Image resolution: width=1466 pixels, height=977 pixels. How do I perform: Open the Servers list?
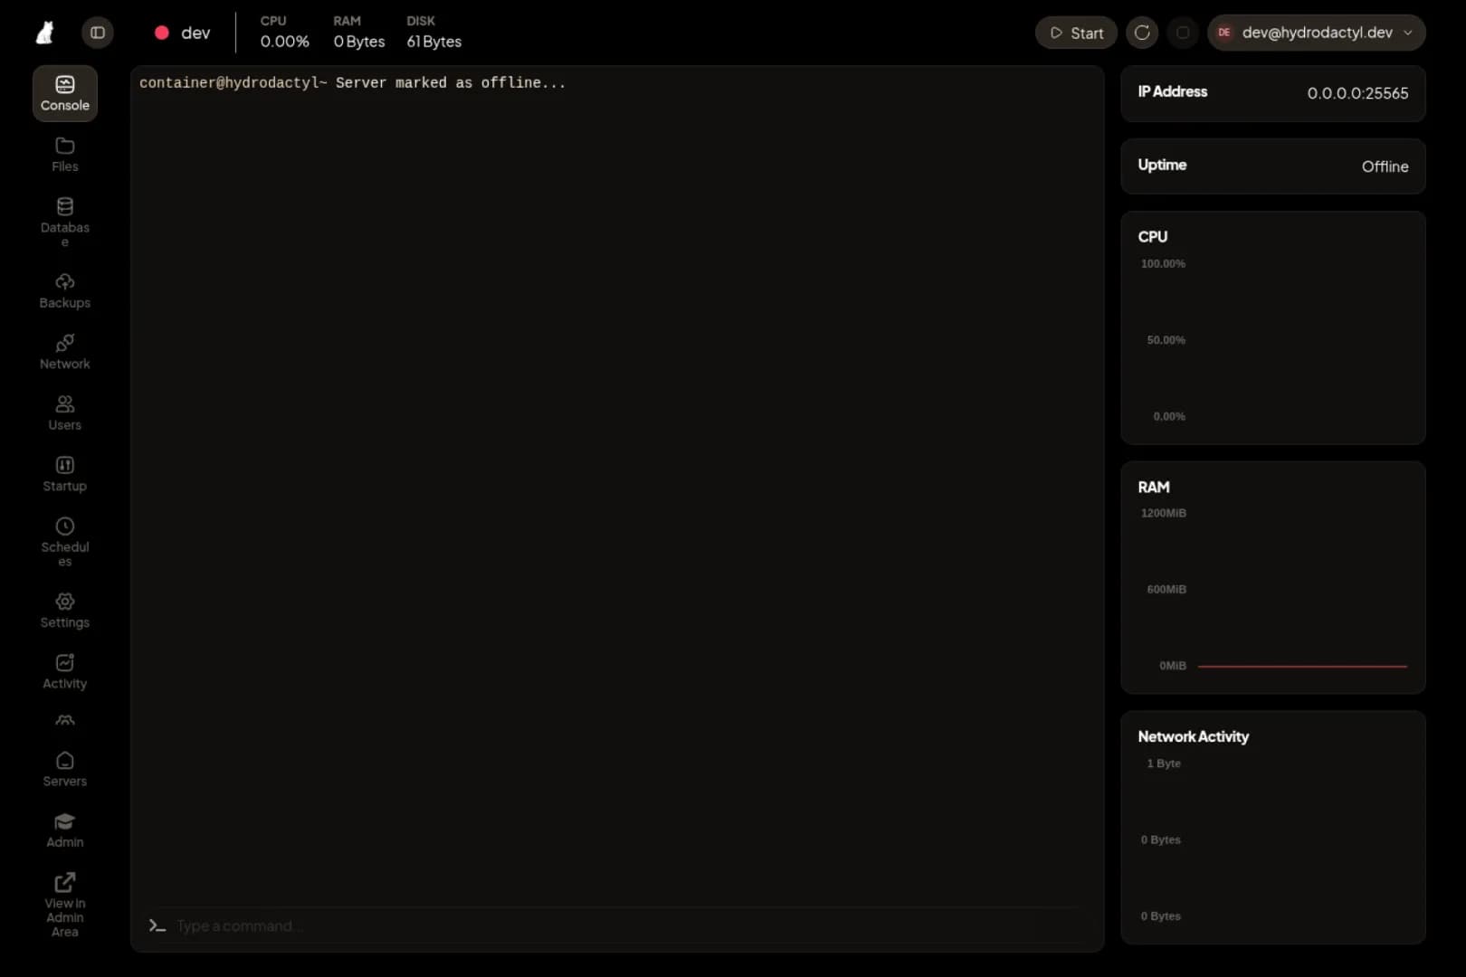65,770
